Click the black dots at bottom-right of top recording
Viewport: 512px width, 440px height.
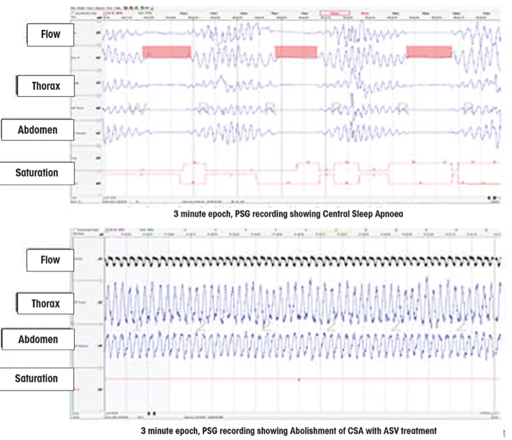pos(493,198)
